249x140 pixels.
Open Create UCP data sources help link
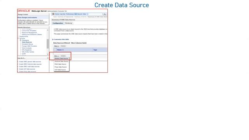[27, 69]
